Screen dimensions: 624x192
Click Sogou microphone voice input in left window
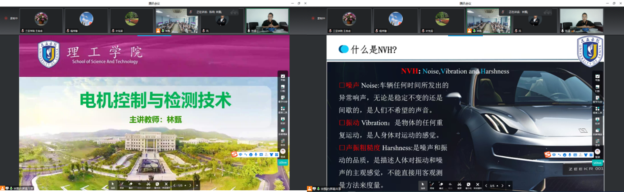click(x=256, y=155)
